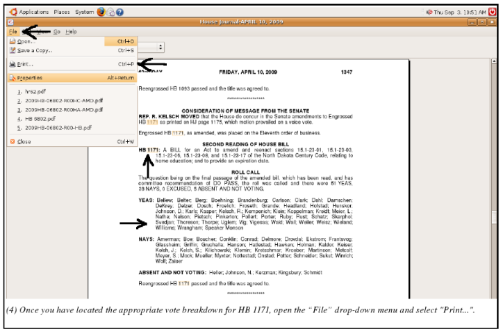Open the Help menu in menu bar
503x334 pixels.
[x=71, y=32]
